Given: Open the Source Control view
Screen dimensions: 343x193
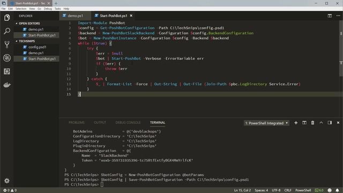Looking at the screenshot, I should (x=7, y=44).
